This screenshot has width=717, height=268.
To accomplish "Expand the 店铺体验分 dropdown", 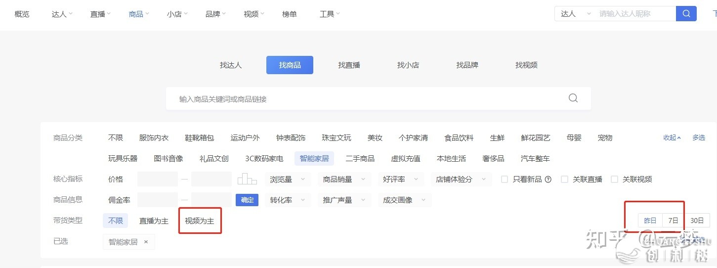I will click(461, 179).
